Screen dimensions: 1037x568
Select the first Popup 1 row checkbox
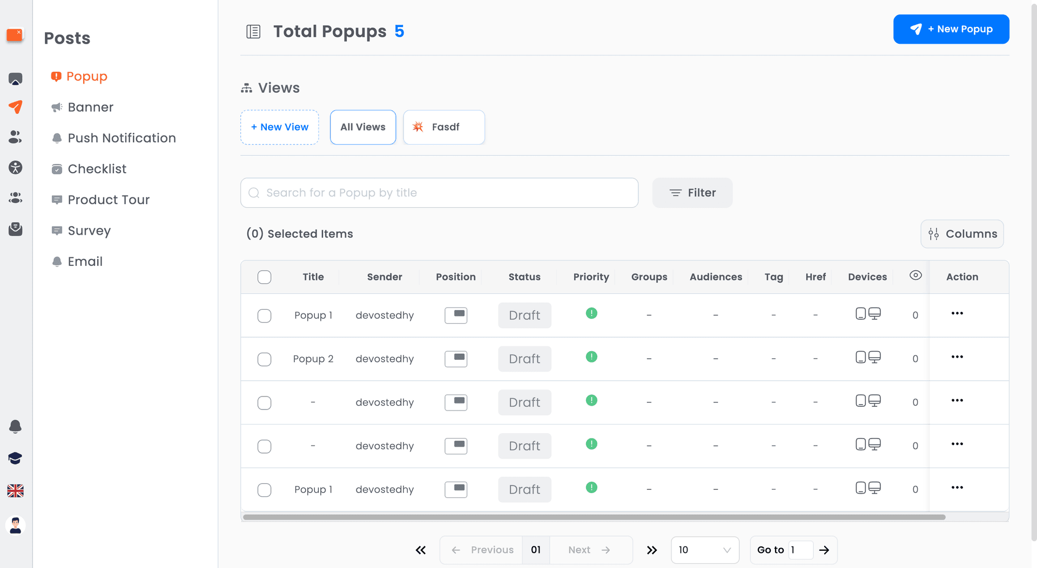264,316
